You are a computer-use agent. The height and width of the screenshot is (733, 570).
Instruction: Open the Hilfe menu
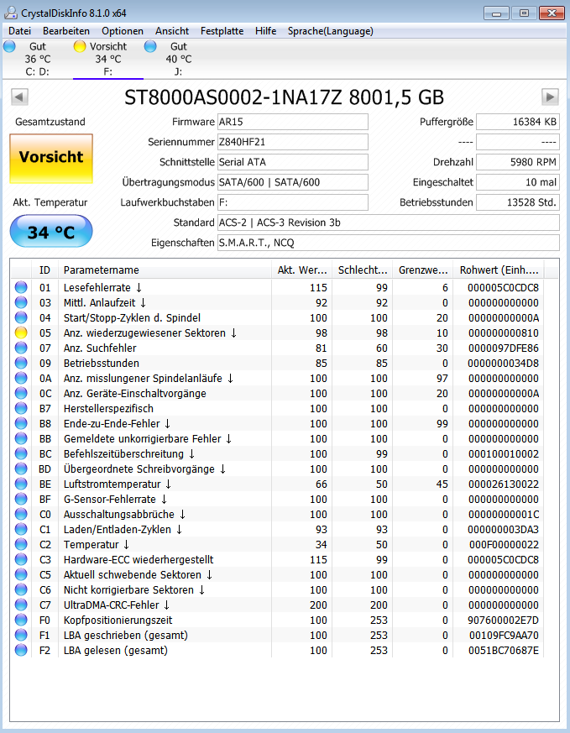pyautogui.click(x=265, y=31)
